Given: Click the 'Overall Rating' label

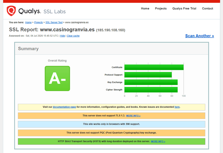Looking at the screenshot, I should [57, 61].
